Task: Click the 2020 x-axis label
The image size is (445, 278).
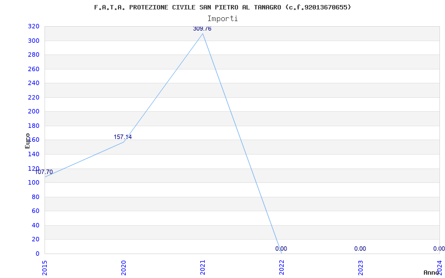Action: [123, 268]
